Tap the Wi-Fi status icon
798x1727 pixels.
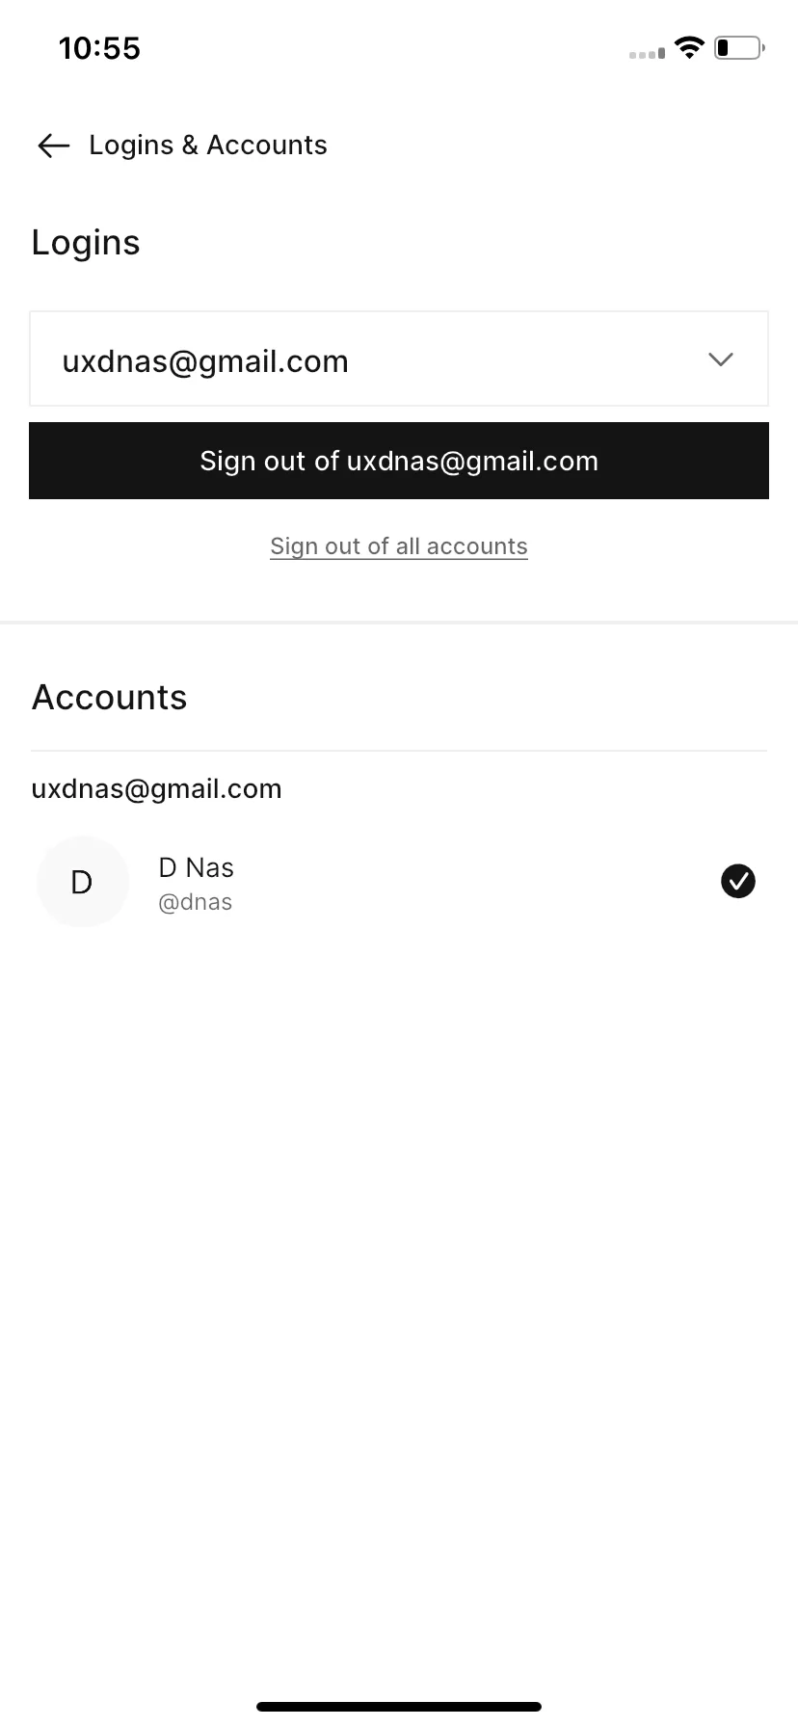click(689, 47)
